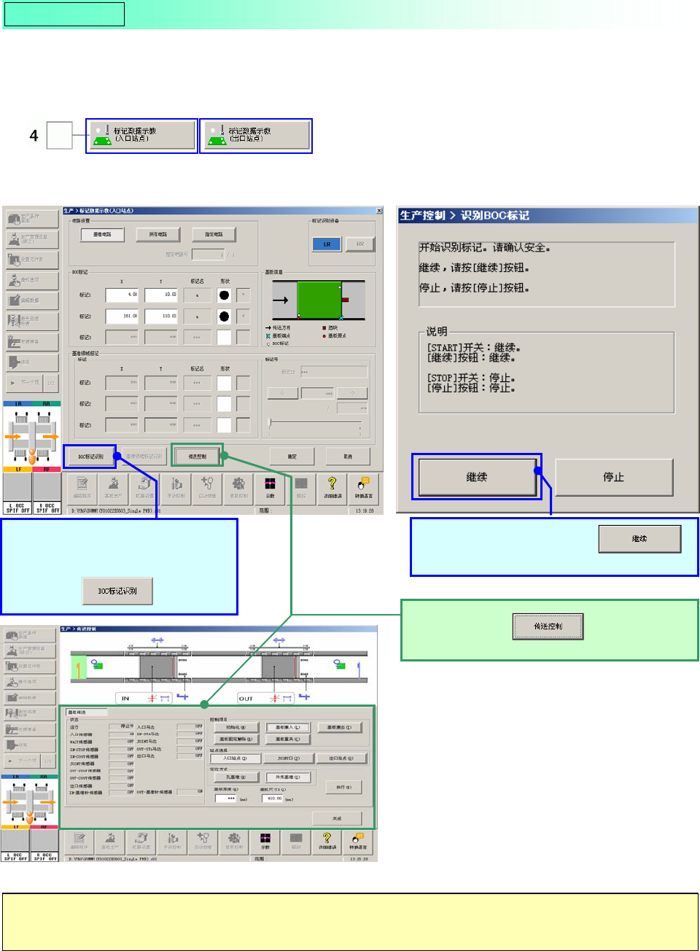The image size is (700, 951).
Task: Select 基准电路 circuit option
Action: 102,234
